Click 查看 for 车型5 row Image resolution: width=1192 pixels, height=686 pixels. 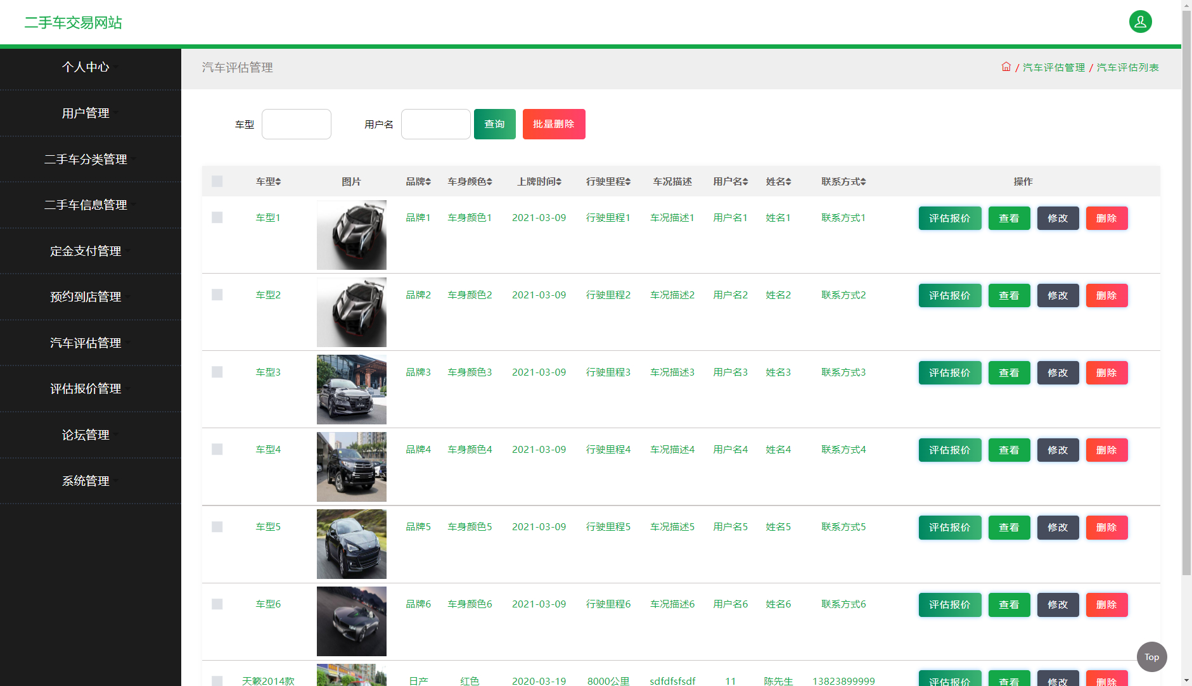pyautogui.click(x=1009, y=527)
